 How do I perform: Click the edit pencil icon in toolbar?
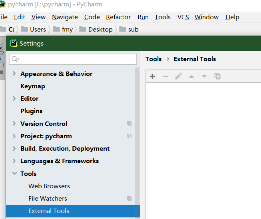click(x=178, y=76)
